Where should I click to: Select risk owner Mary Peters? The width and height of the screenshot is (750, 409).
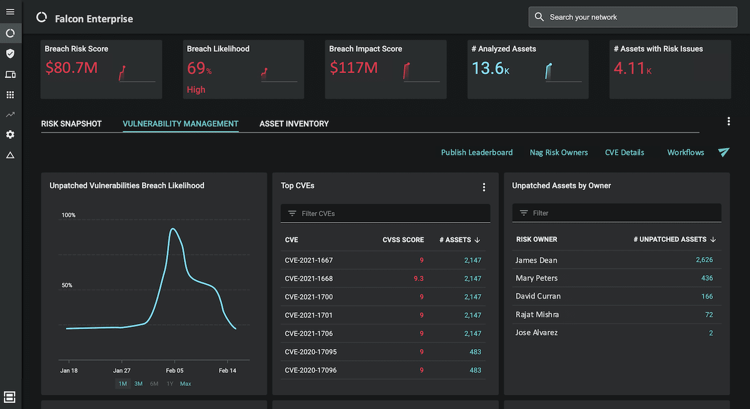[x=536, y=278]
